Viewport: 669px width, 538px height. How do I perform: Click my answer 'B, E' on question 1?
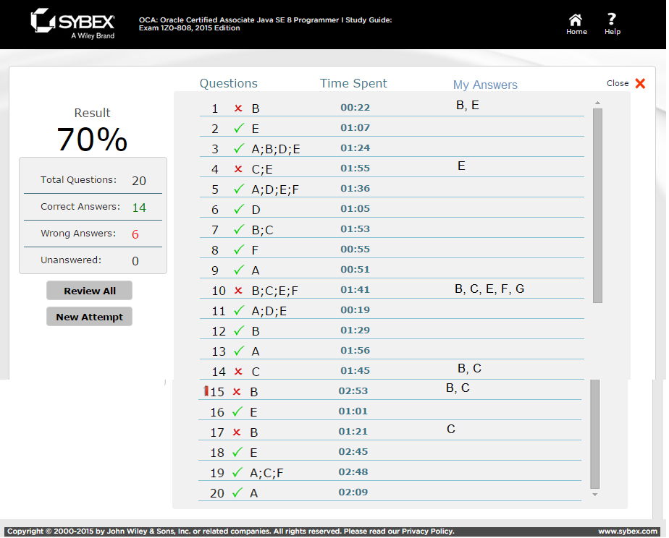[x=468, y=106]
